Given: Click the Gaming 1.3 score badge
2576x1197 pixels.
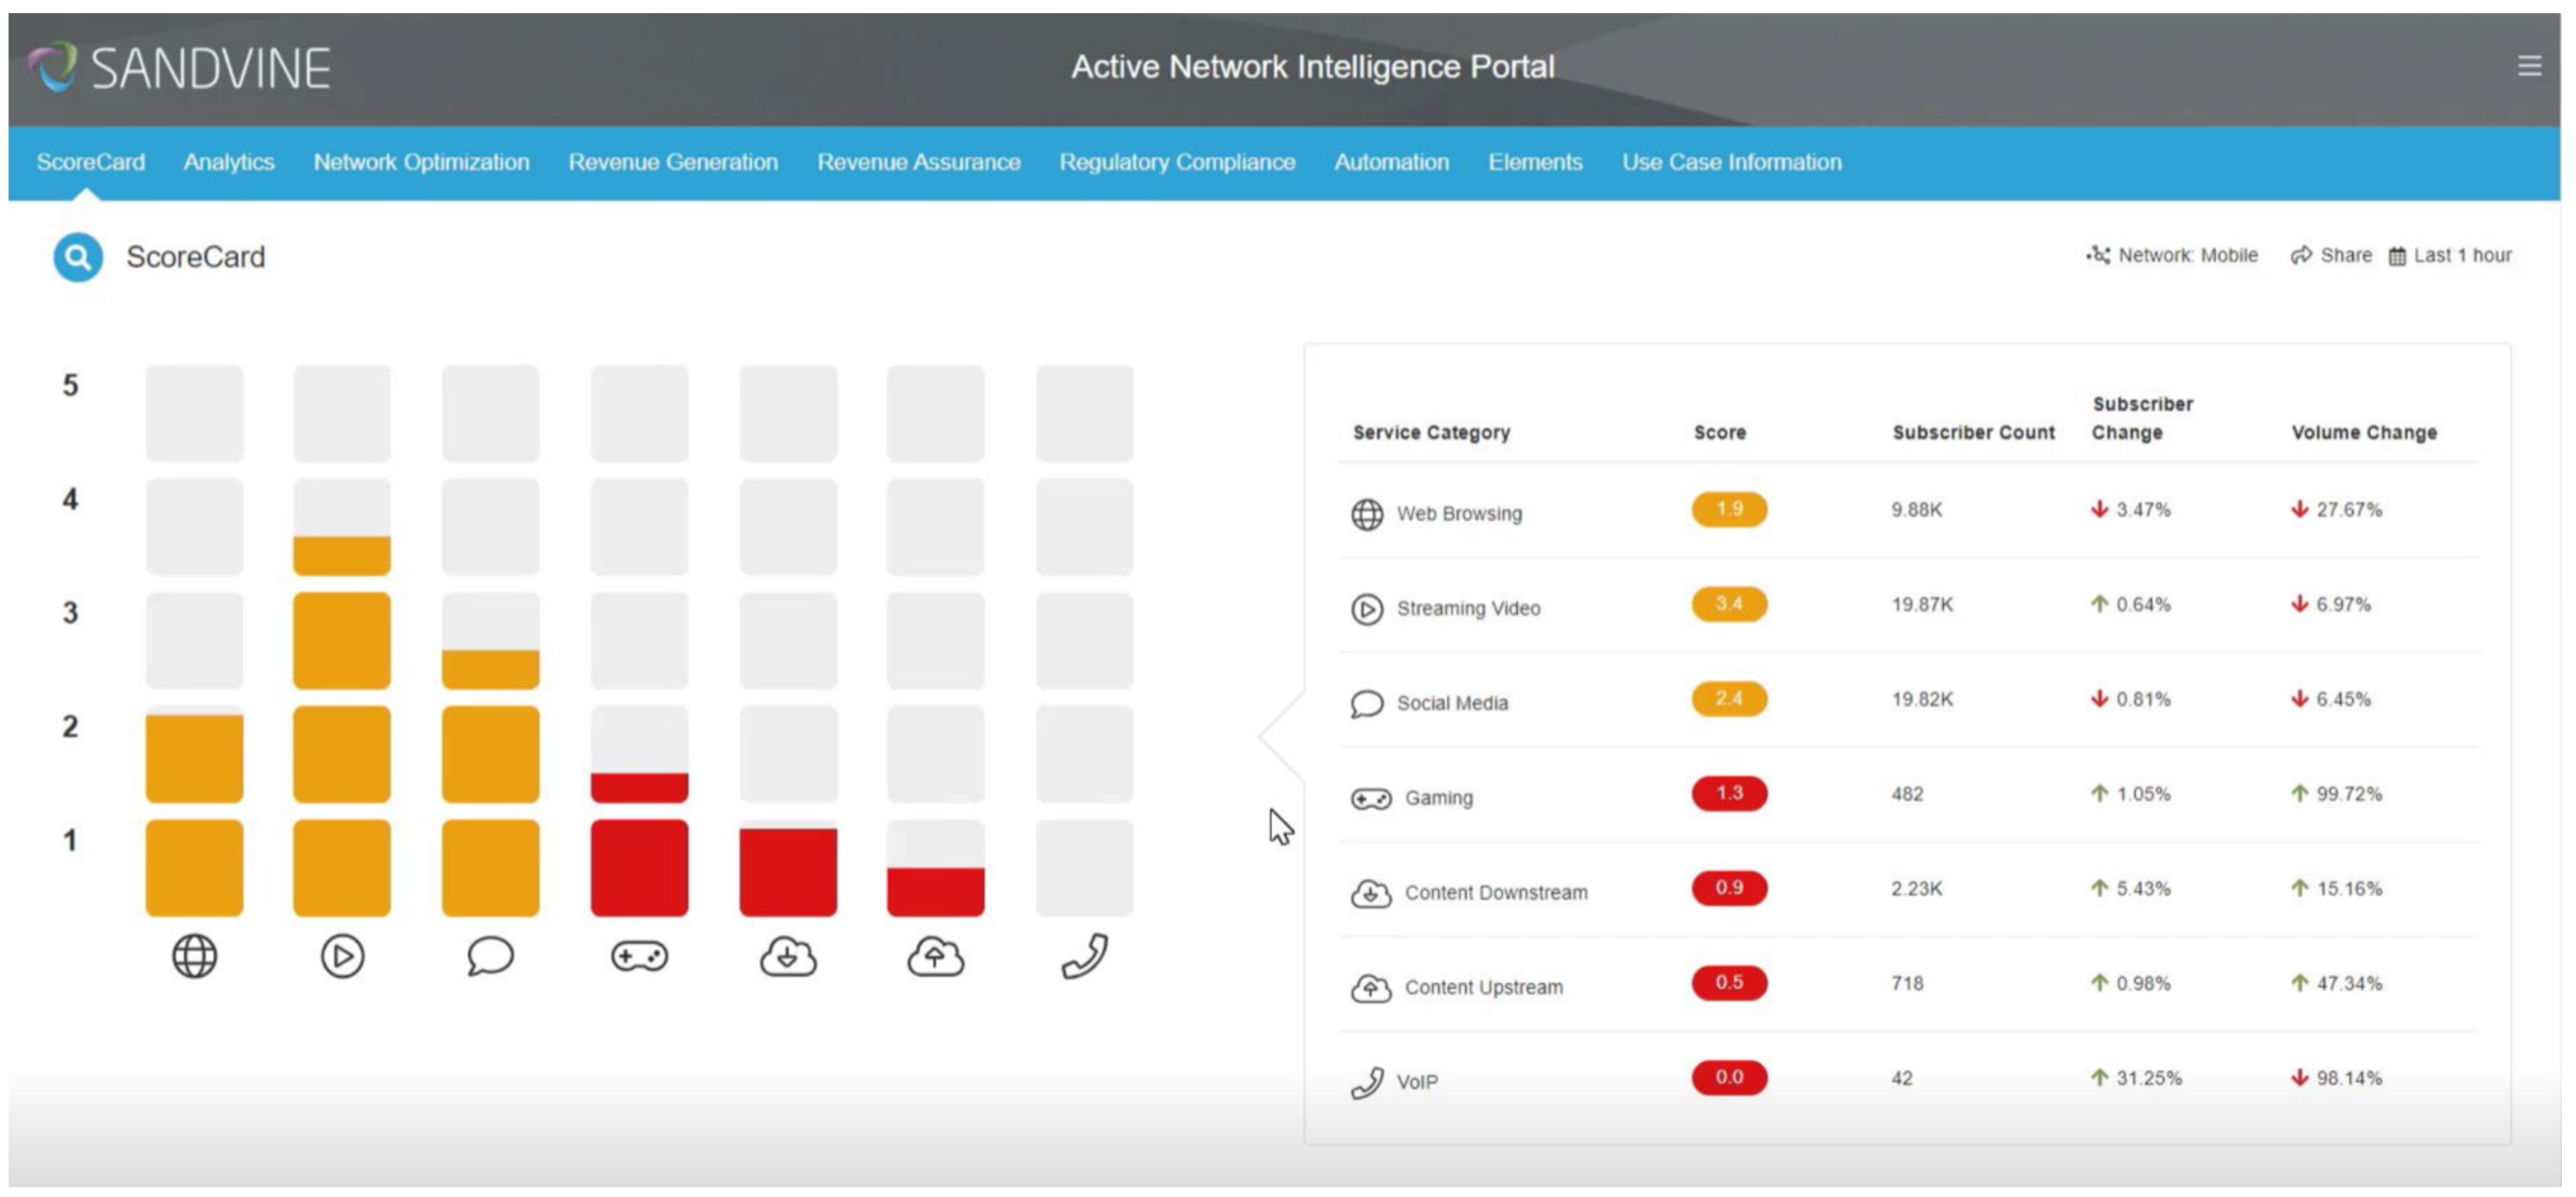Looking at the screenshot, I should coord(1729,794).
